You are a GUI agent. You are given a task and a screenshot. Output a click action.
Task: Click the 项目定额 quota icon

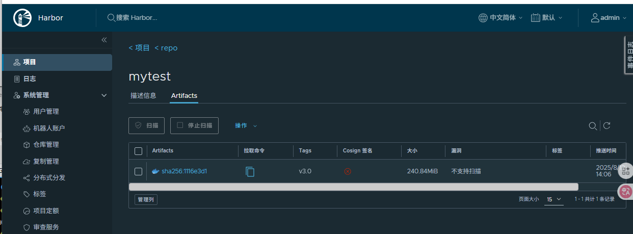(27, 211)
